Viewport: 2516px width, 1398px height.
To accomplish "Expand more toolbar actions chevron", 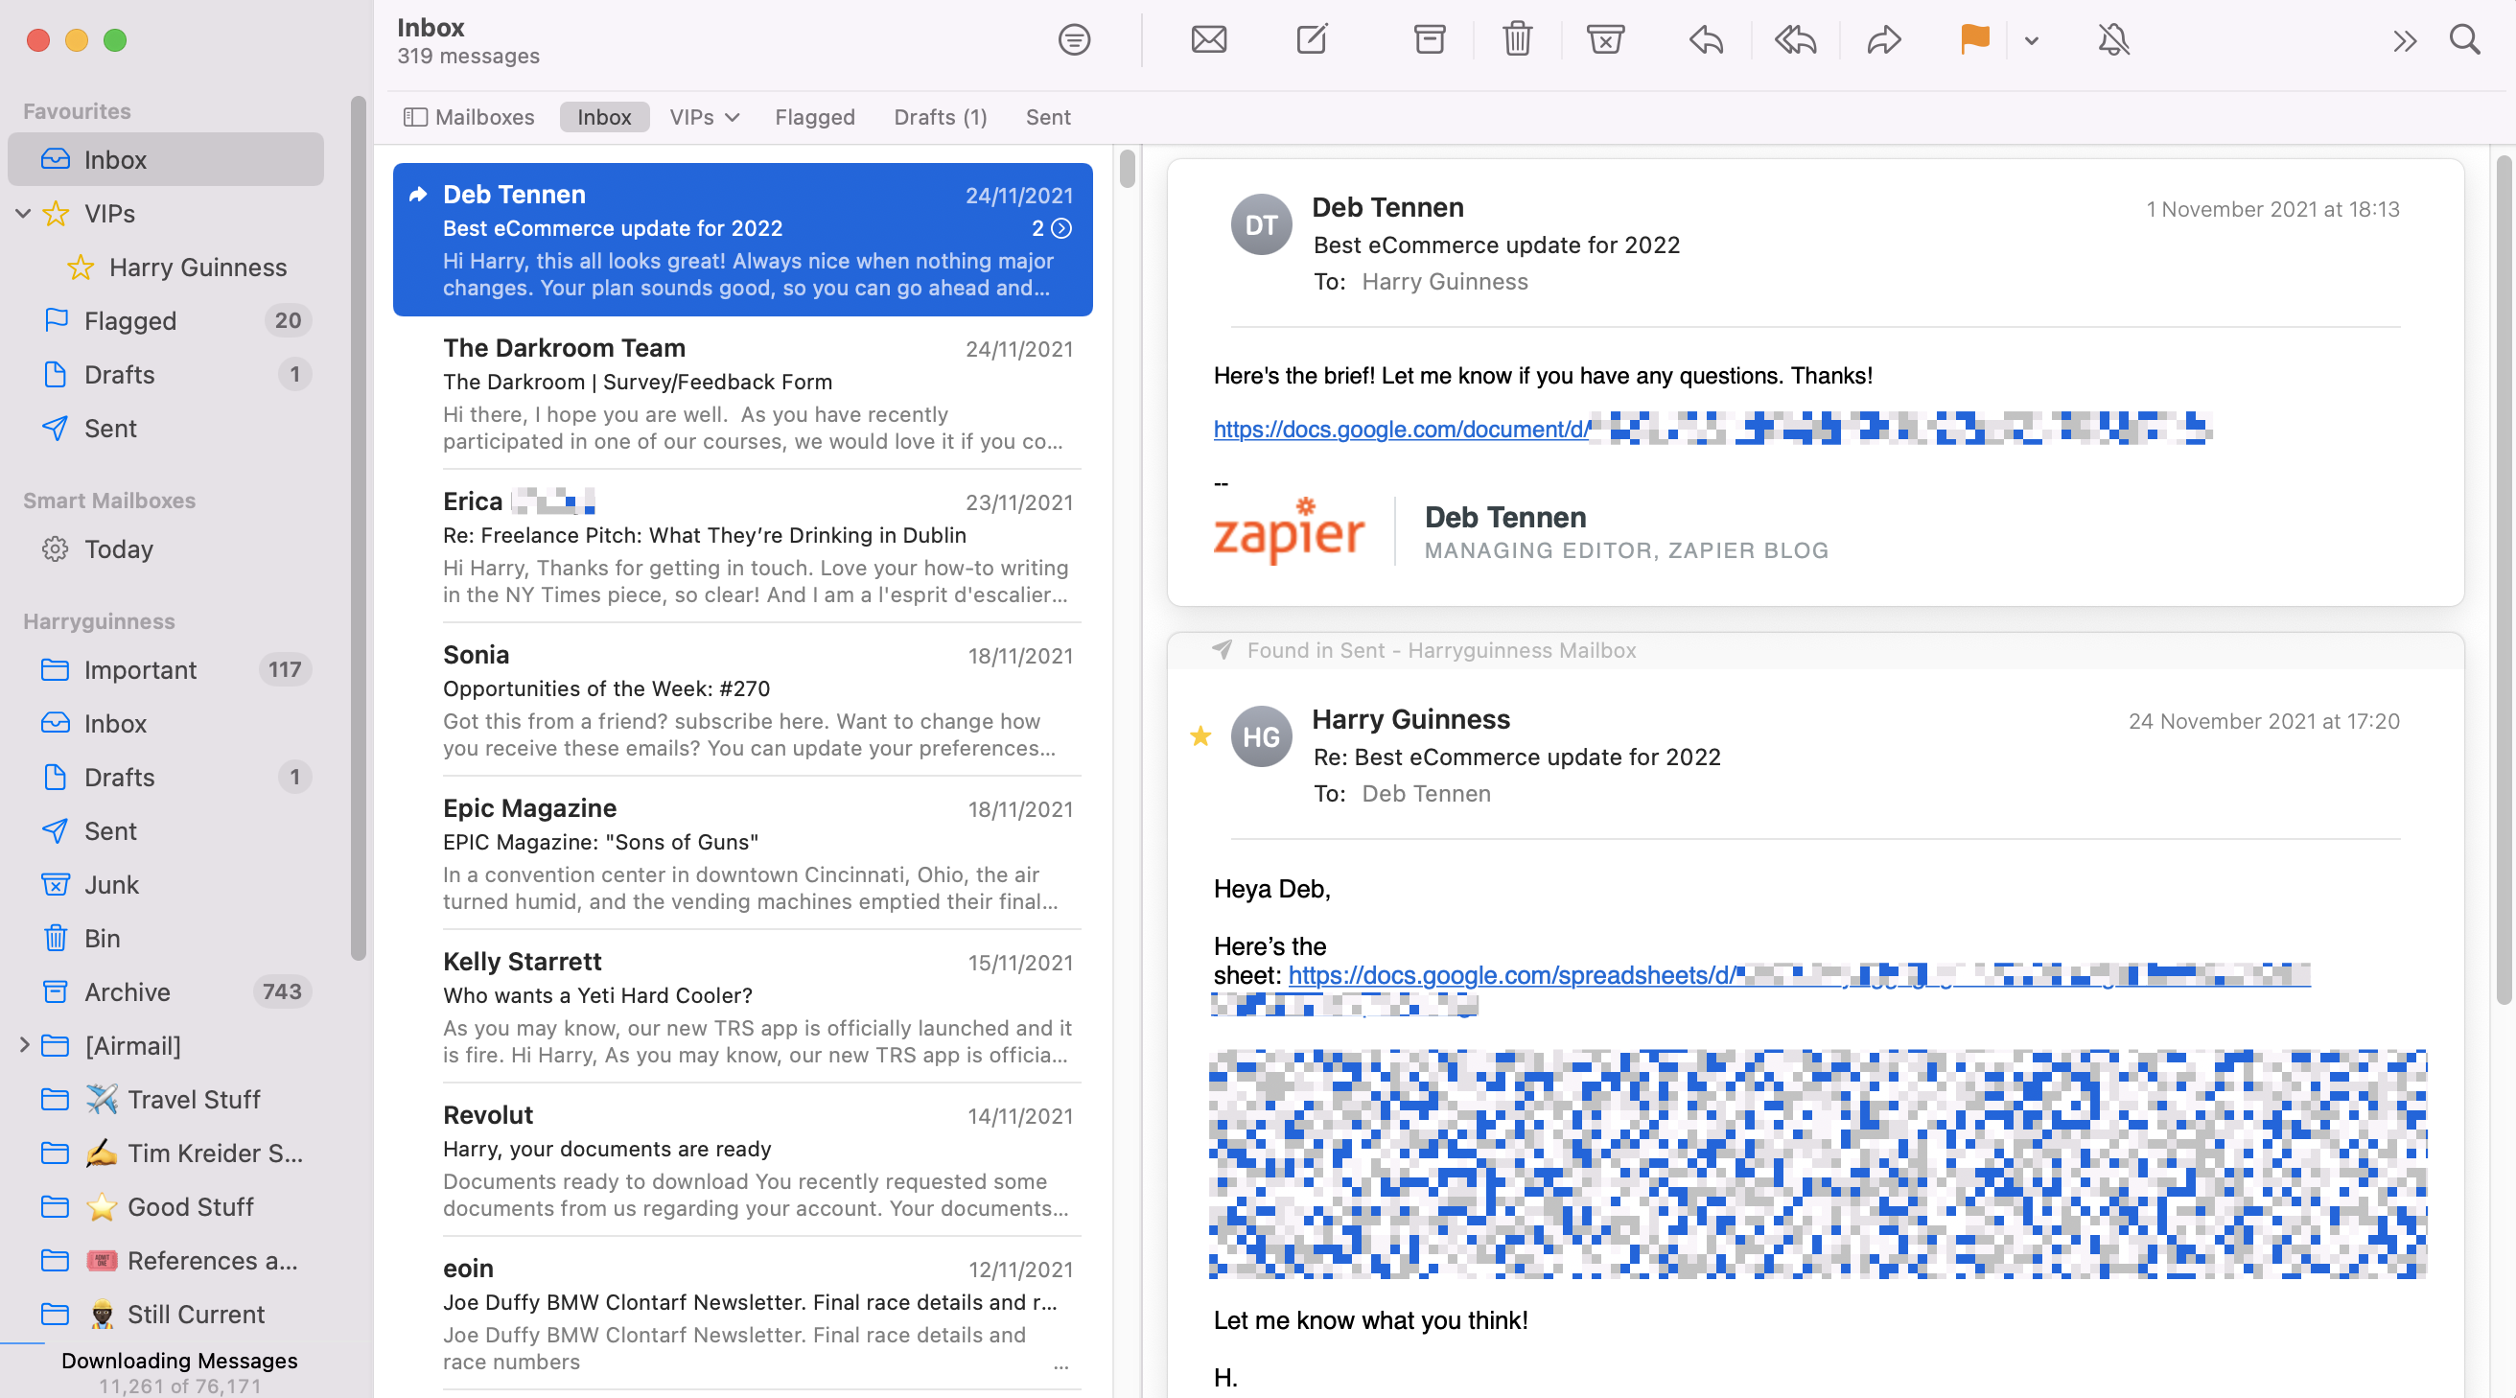I will pos(2406,39).
